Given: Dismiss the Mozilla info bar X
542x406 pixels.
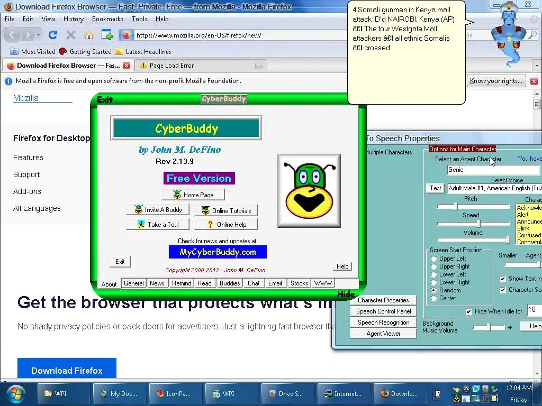Looking at the screenshot, I should (x=534, y=81).
